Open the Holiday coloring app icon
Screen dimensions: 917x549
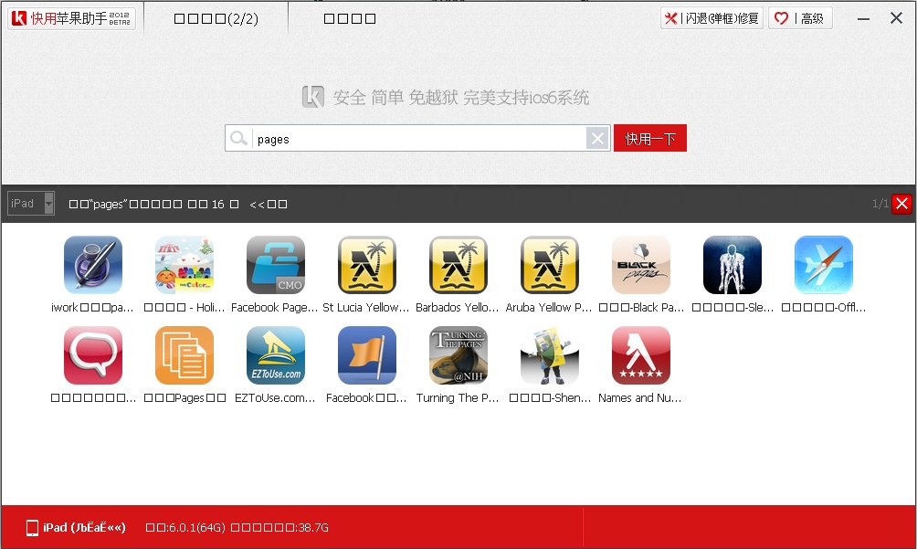(184, 265)
